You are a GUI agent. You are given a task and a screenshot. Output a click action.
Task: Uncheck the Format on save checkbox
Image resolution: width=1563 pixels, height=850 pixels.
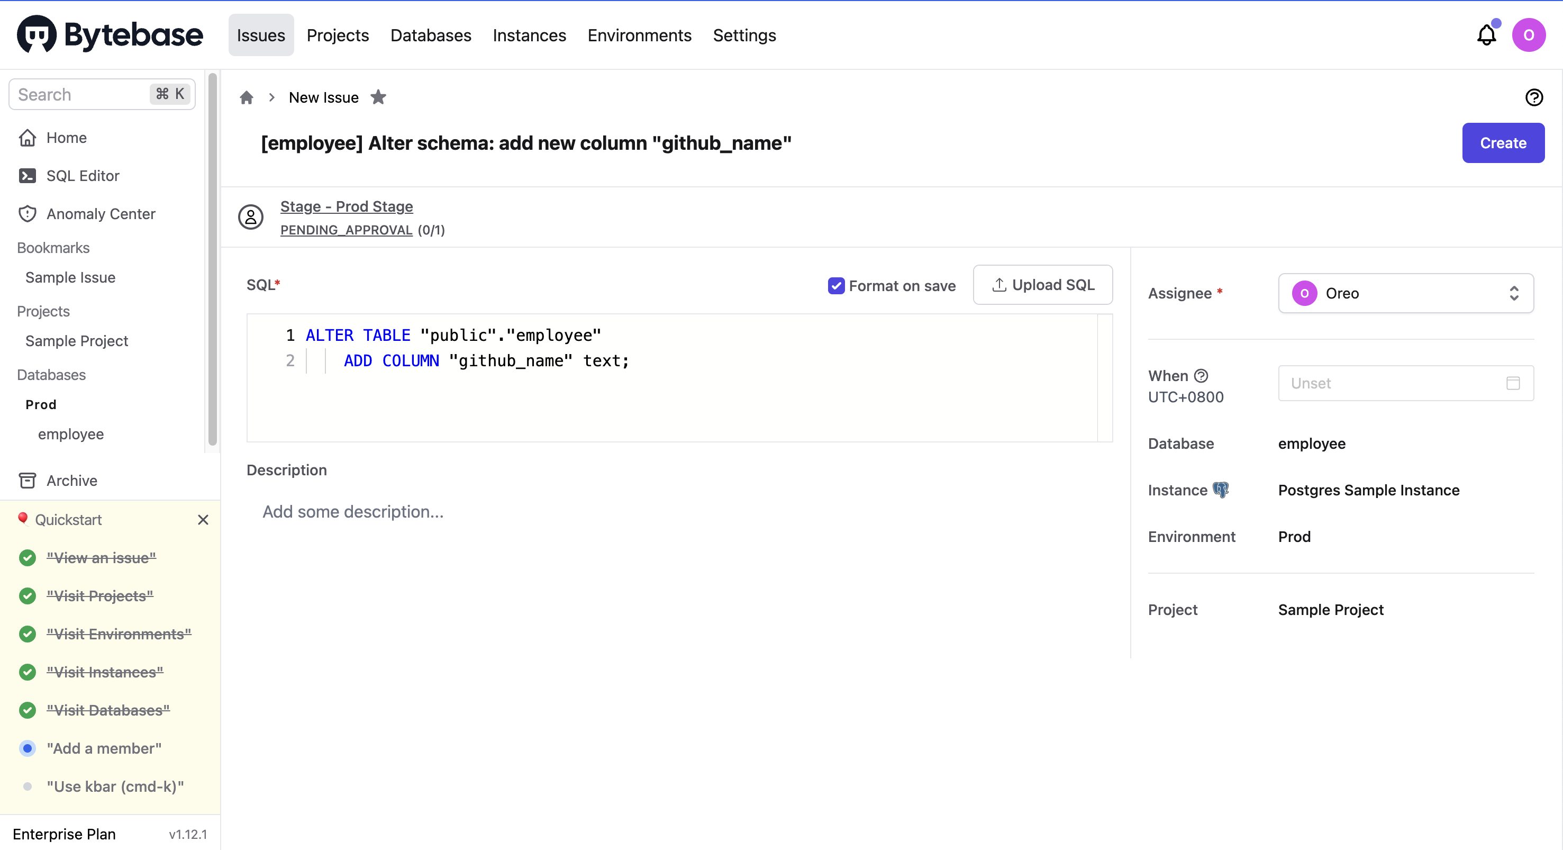[x=836, y=286]
